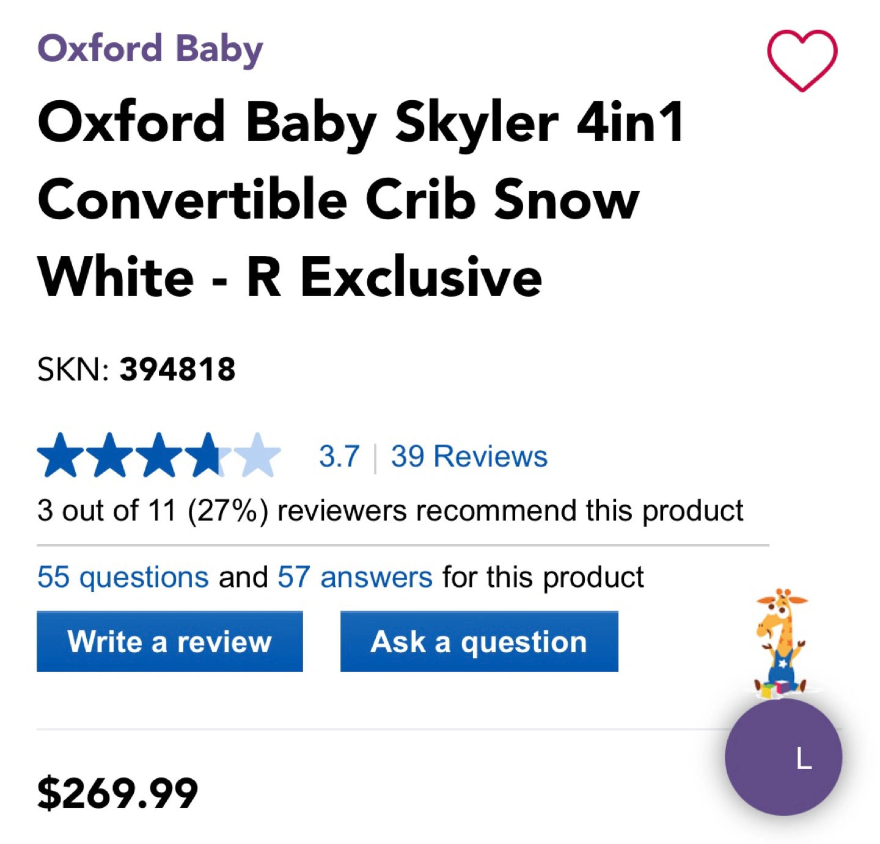The width and height of the screenshot is (880, 844).
Task: Open the 57 answers link
Action: coord(355,577)
